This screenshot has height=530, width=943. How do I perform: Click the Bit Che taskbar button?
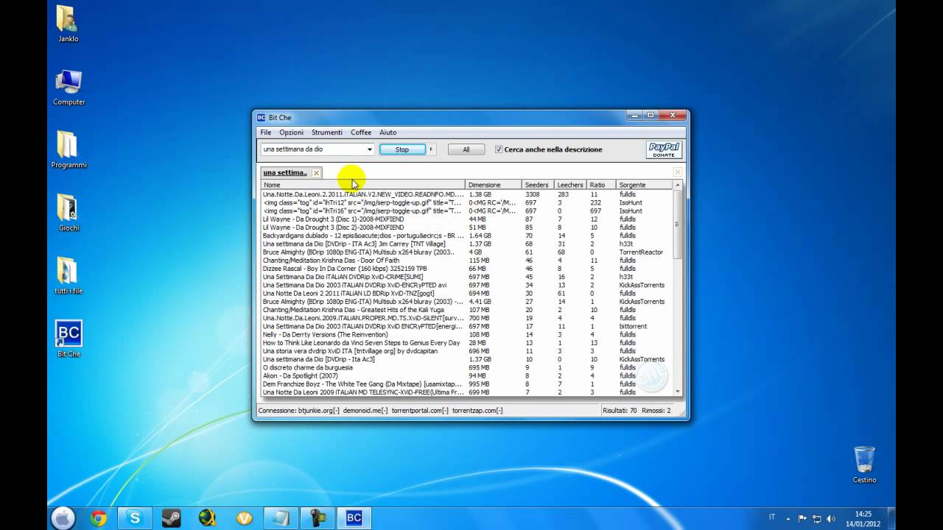click(x=354, y=518)
